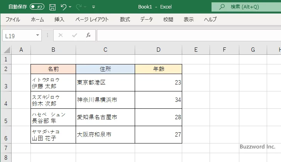The height and width of the screenshot is (162, 281).
Task: Click the Undo arrow icon
Action: coord(63,7)
